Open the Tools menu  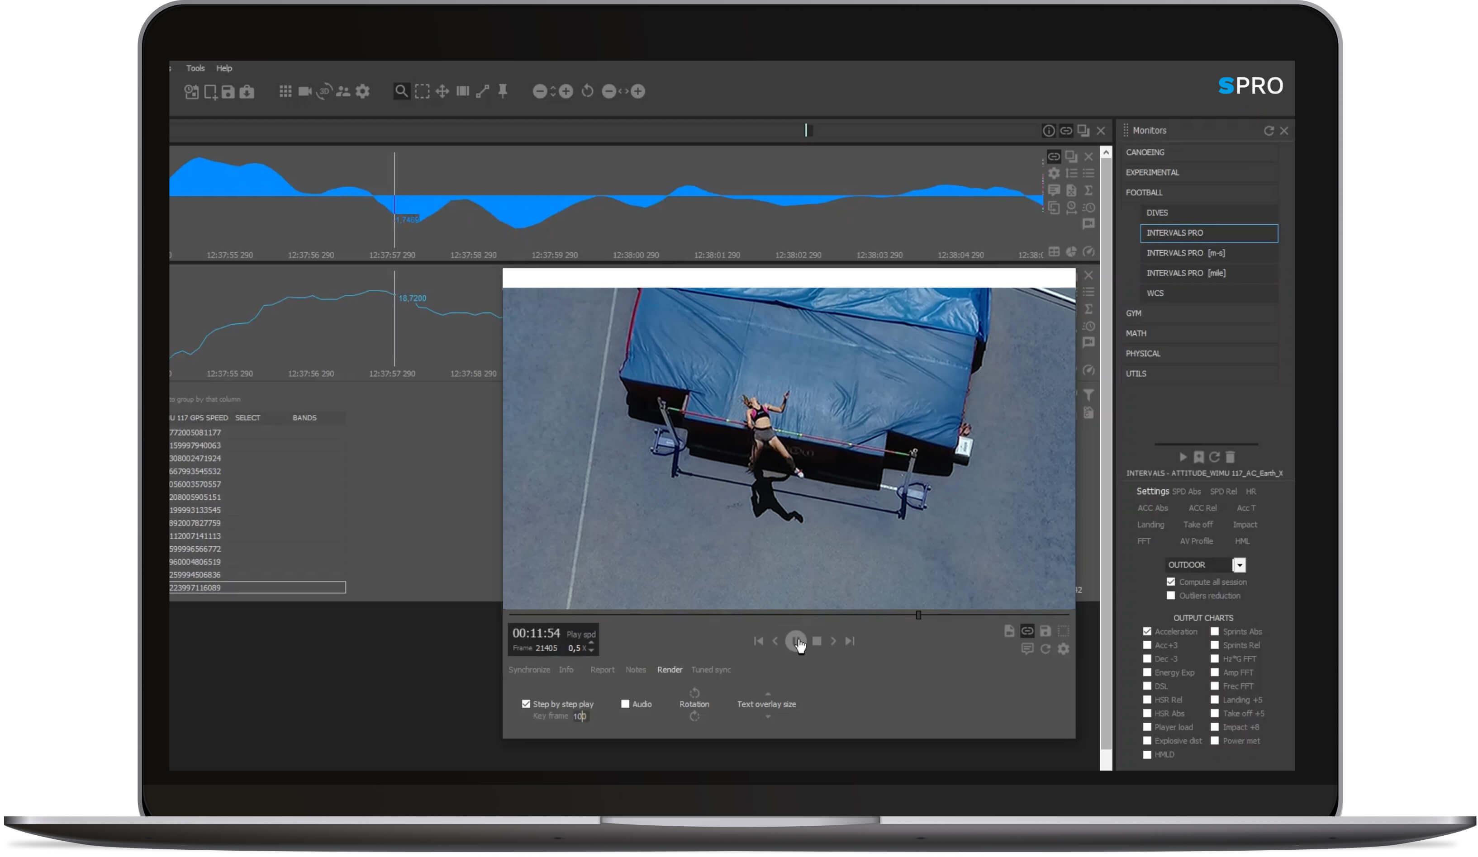click(195, 69)
